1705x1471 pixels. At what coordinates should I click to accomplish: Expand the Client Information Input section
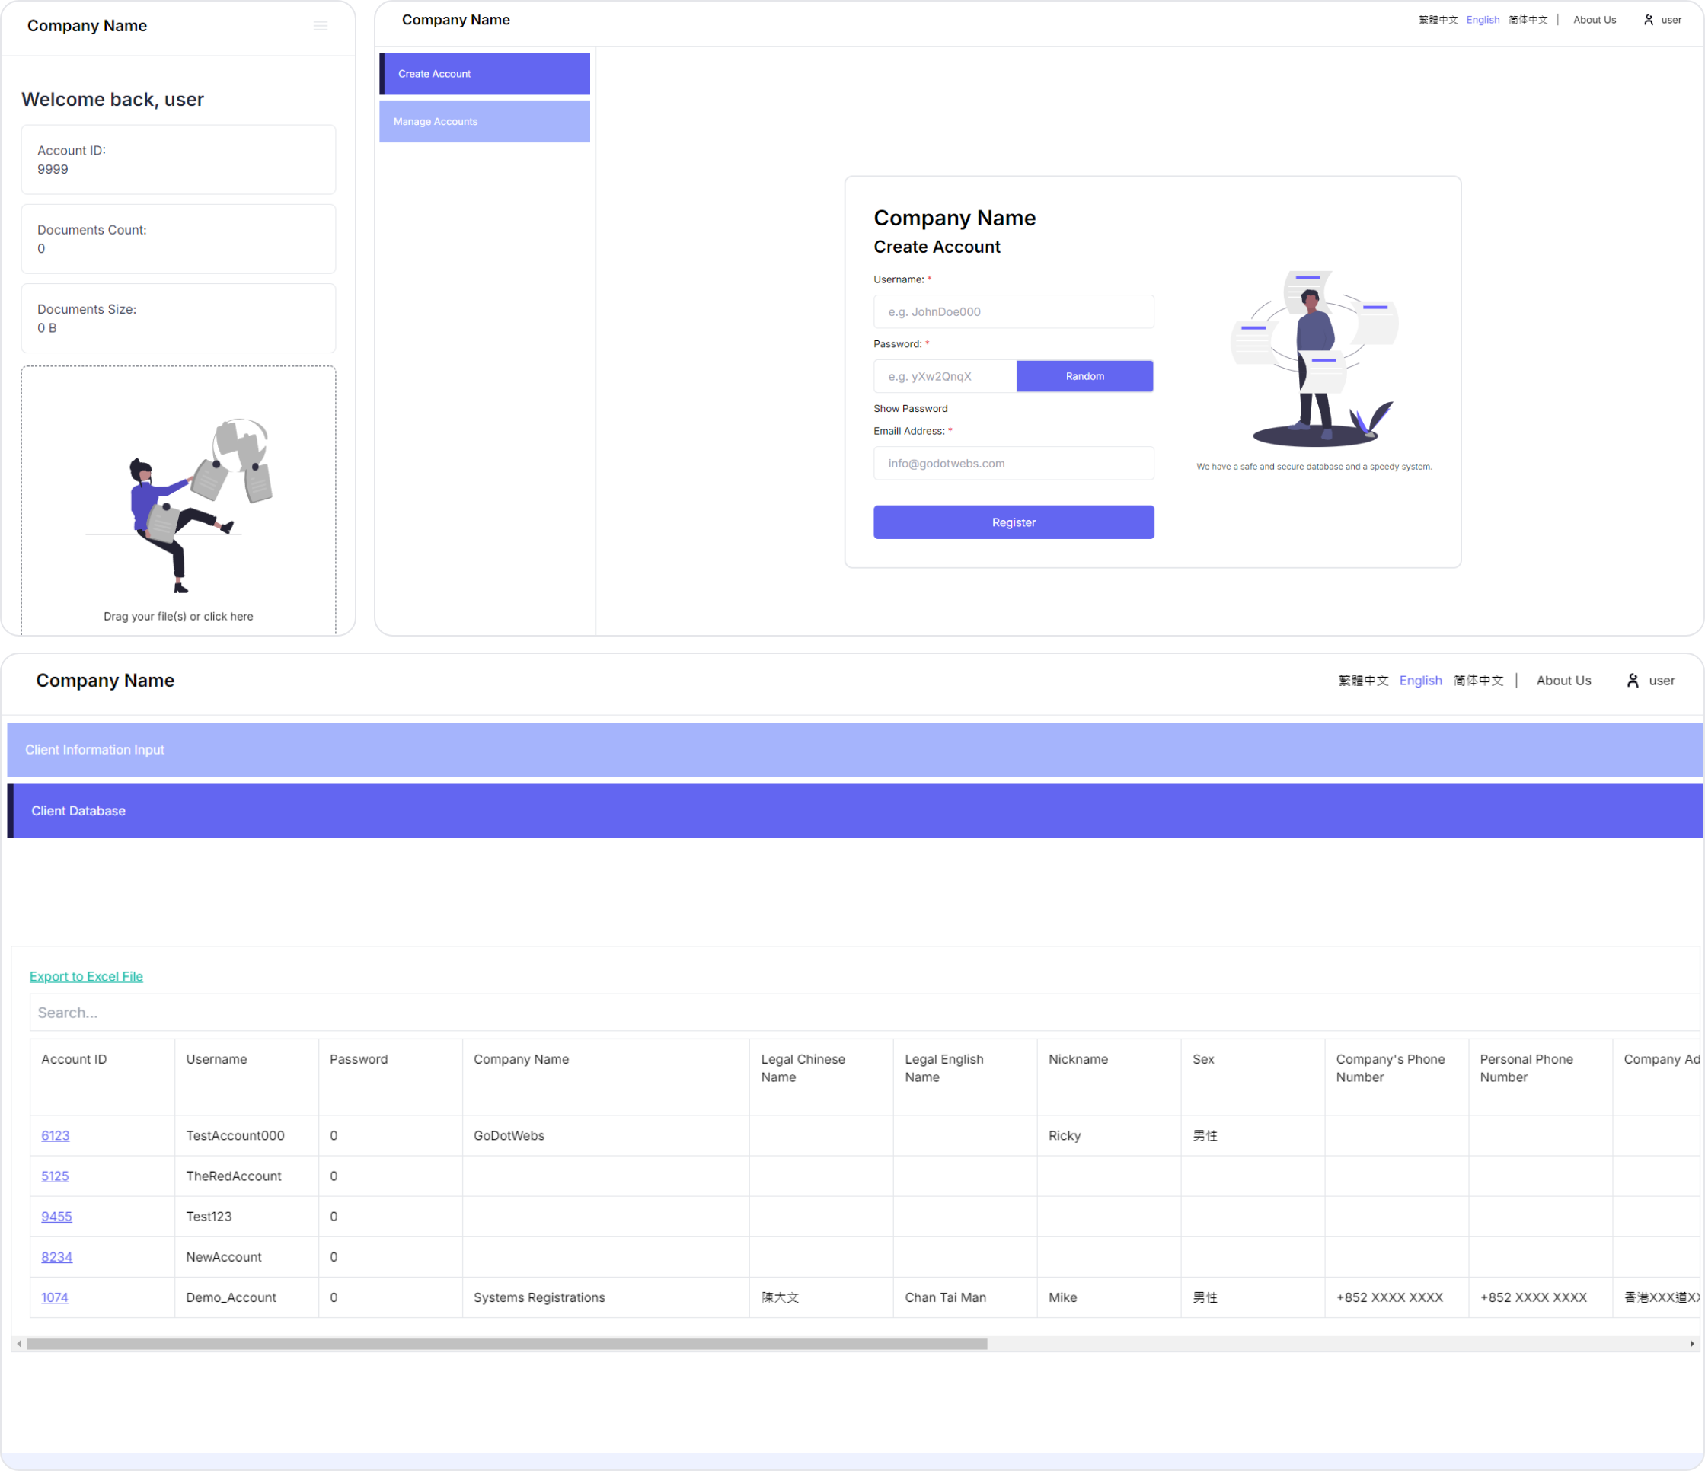(x=854, y=749)
